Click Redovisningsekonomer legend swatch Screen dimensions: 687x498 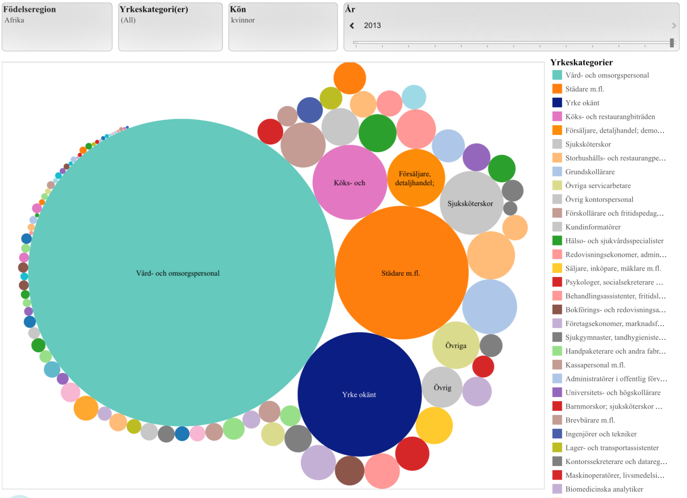[557, 255]
